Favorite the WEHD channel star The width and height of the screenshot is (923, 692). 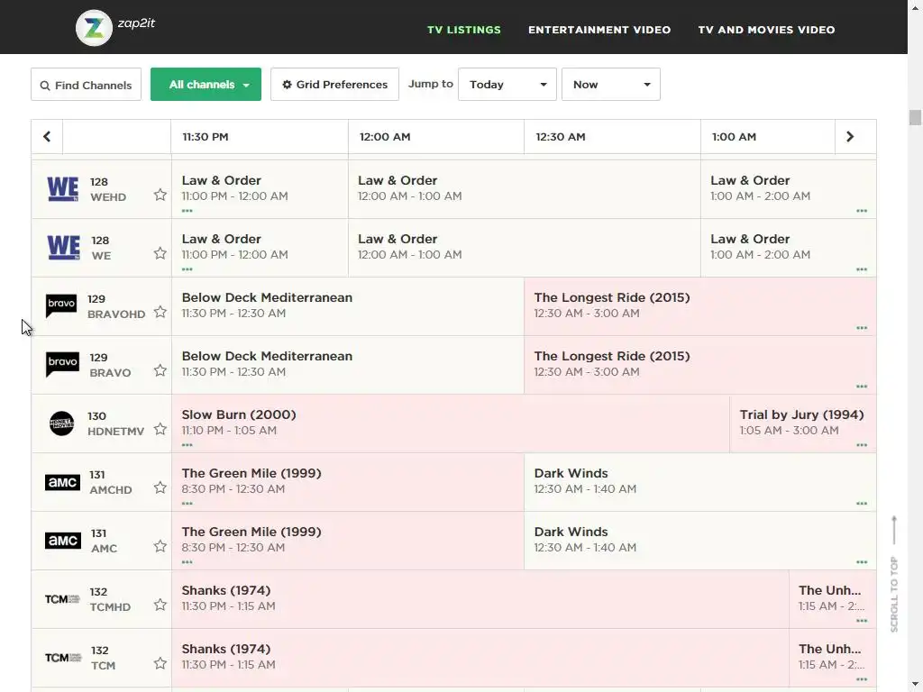click(160, 195)
